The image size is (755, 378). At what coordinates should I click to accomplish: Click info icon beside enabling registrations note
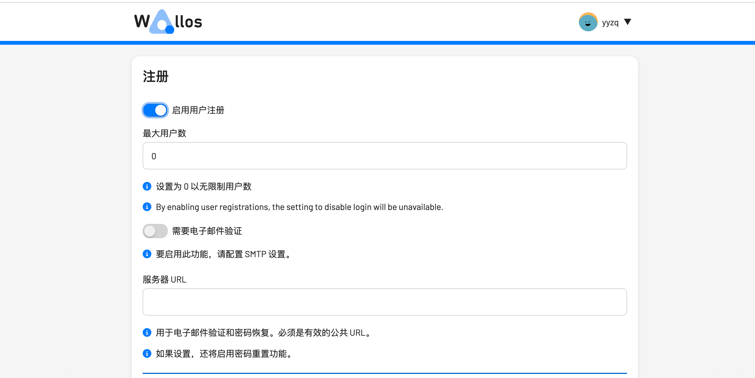pyautogui.click(x=147, y=207)
